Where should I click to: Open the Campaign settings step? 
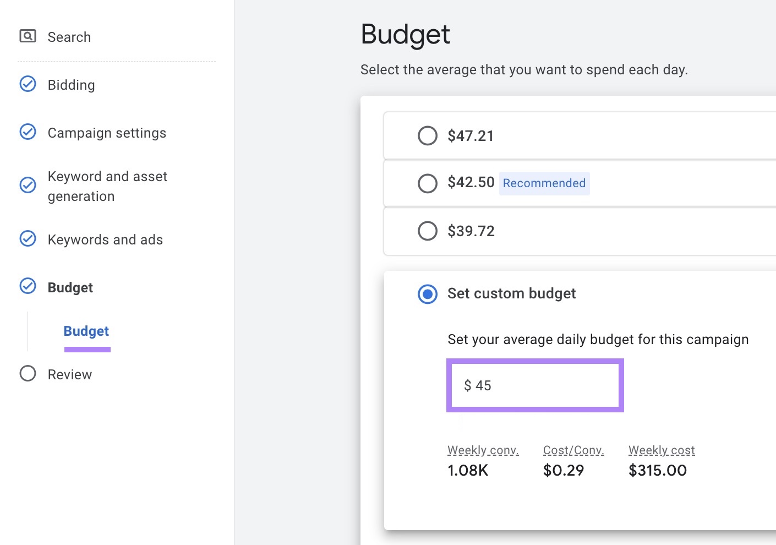pos(107,132)
